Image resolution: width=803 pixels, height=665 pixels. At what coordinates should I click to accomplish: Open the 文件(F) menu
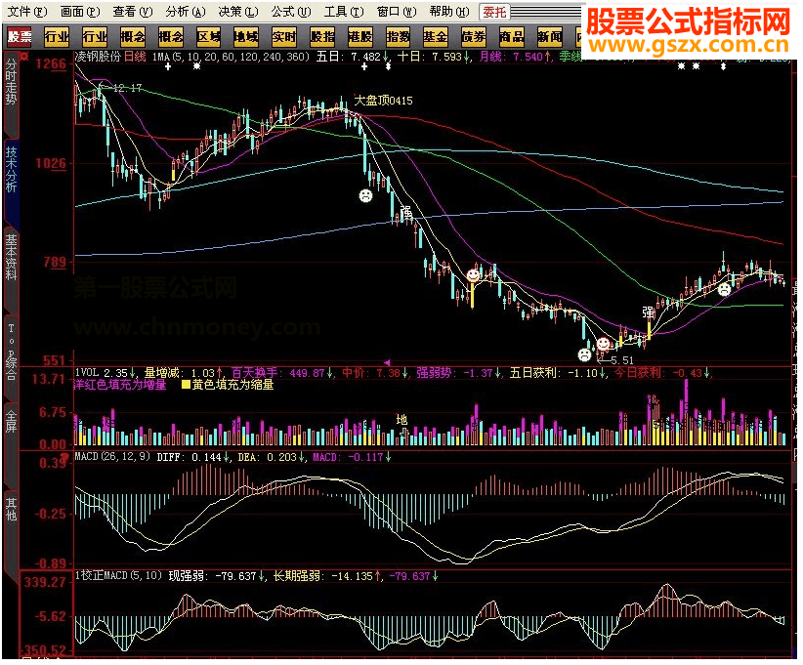coord(27,12)
